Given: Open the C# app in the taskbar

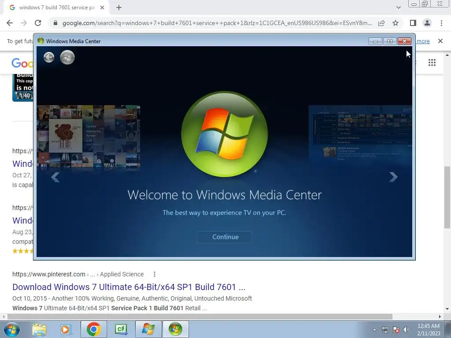Looking at the screenshot, I should click(121, 329).
